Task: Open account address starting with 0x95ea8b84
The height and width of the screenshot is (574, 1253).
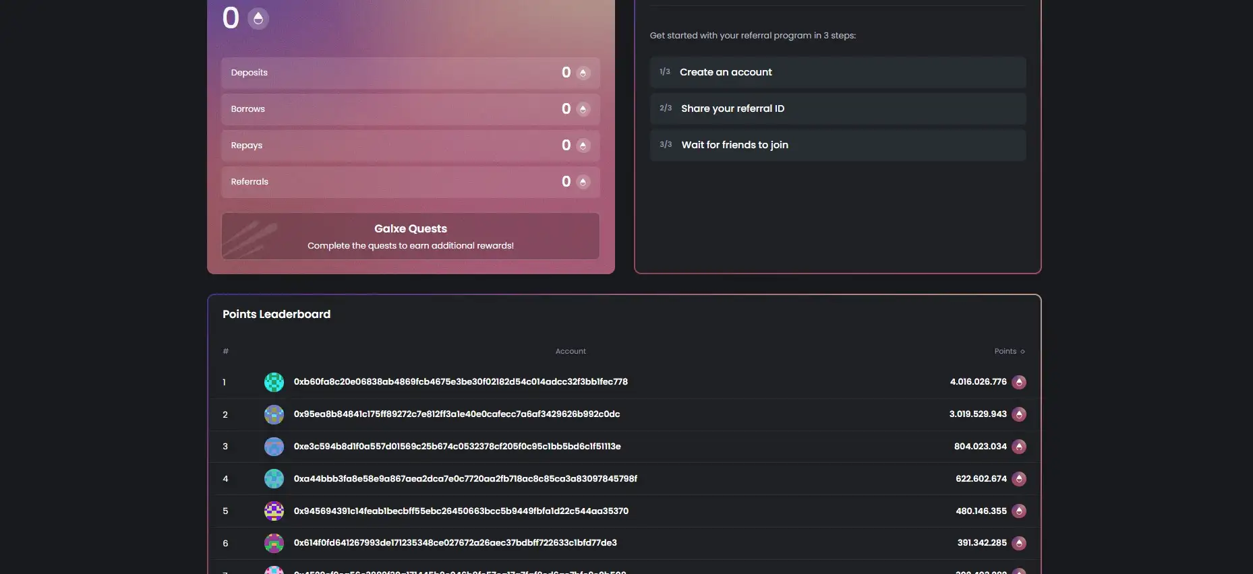Action: (x=457, y=414)
